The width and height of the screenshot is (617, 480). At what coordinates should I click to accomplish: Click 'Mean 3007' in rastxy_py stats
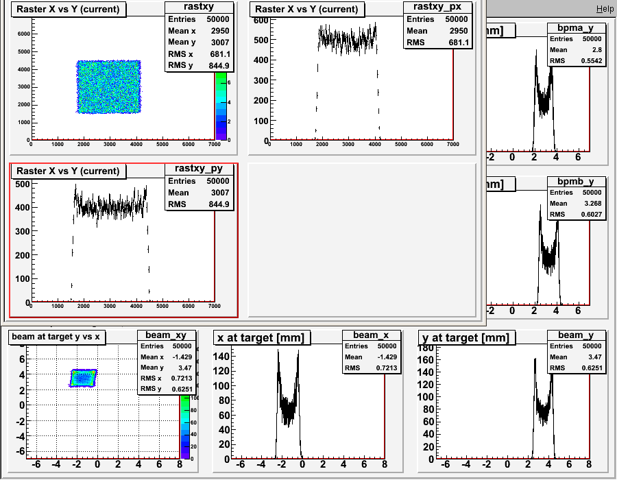(x=199, y=193)
